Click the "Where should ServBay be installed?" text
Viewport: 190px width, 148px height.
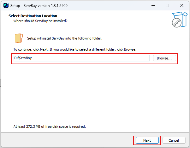click(40, 21)
